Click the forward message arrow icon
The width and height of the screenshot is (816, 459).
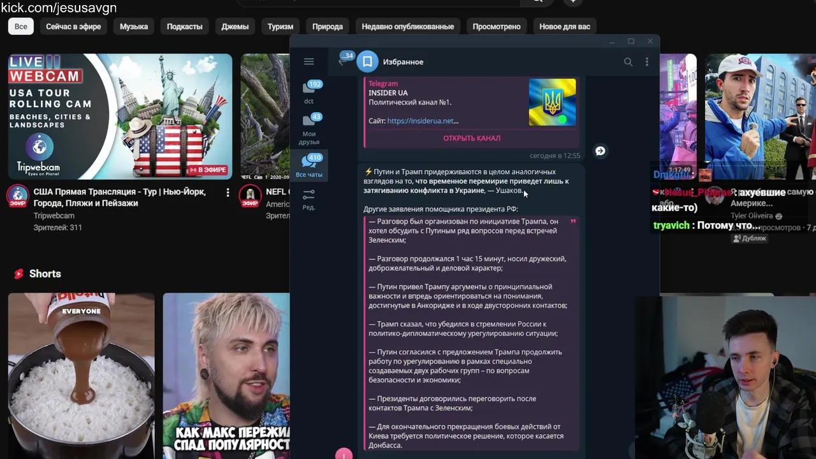pos(600,151)
